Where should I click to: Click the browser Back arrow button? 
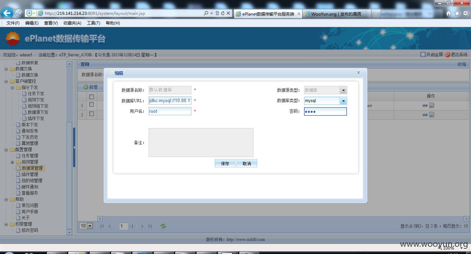coord(7,13)
